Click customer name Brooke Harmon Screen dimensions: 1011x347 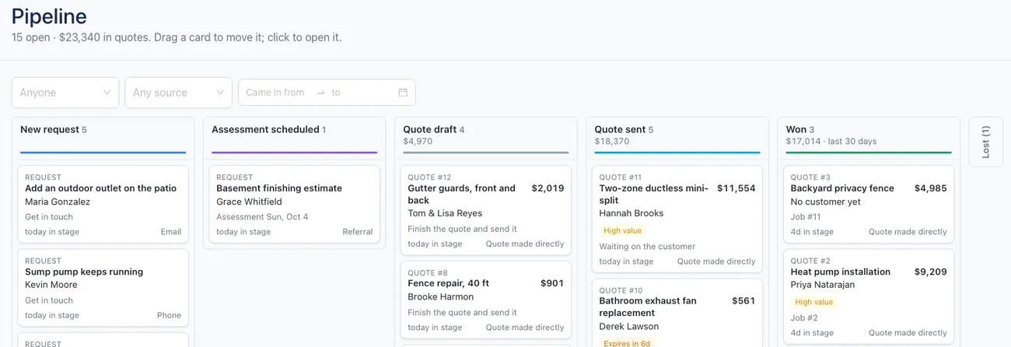tap(440, 296)
